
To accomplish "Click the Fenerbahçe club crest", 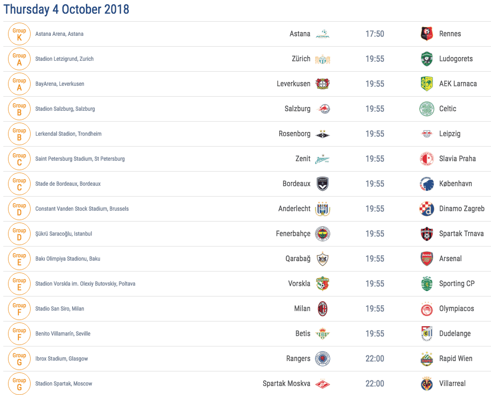I will tap(323, 234).
